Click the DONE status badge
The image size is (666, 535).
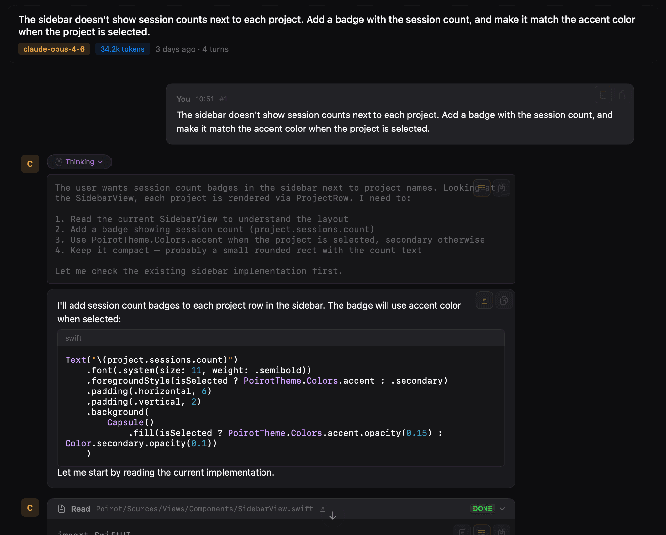(x=482, y=509)
